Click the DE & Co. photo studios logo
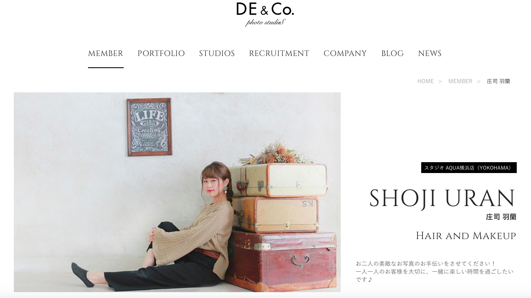 pyautogui.click(x=265, y=14)
